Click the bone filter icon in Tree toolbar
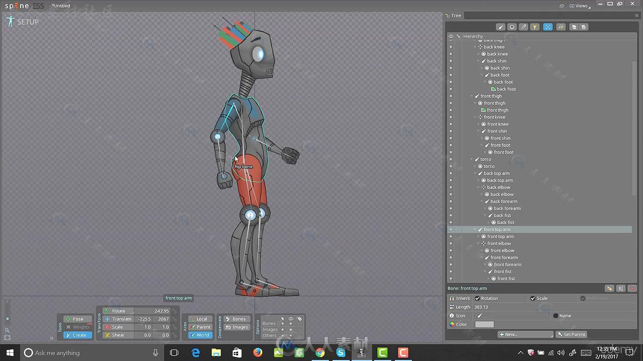This screenshot has height=361, width=643. coord(501,27)
